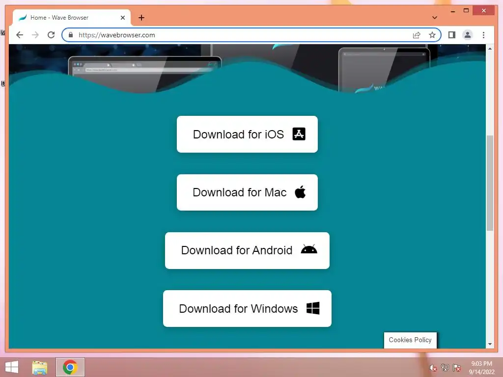
Task: Click Download for Mac button
Action: pos(247,192)
